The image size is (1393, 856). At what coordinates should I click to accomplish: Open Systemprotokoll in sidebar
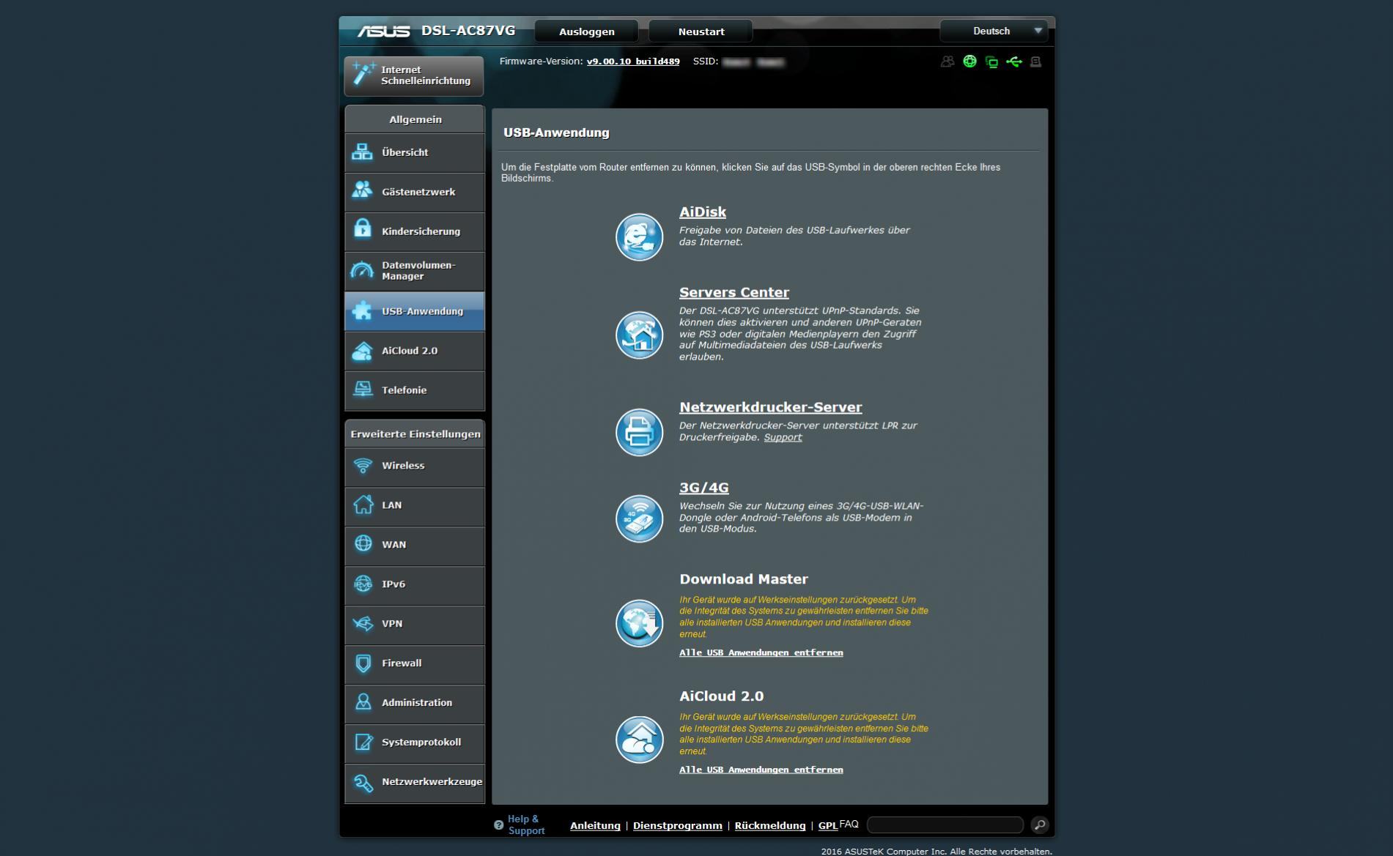tap(415, 743)
